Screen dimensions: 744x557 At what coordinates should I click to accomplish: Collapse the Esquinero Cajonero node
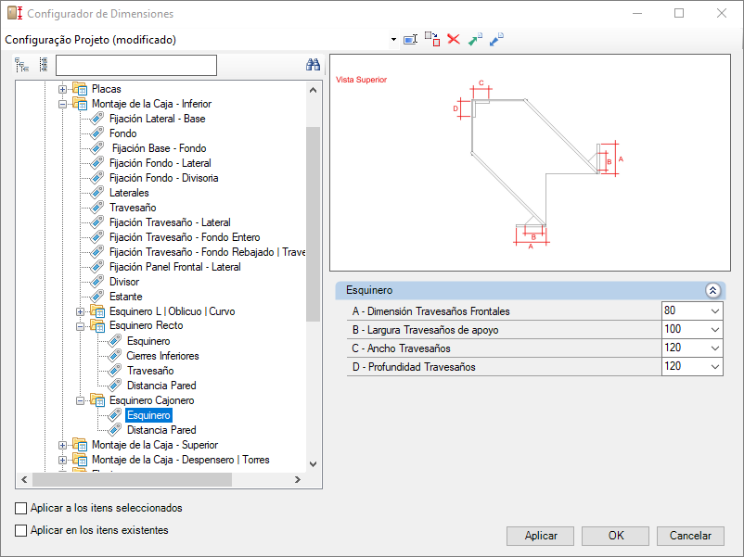(80, 400)
